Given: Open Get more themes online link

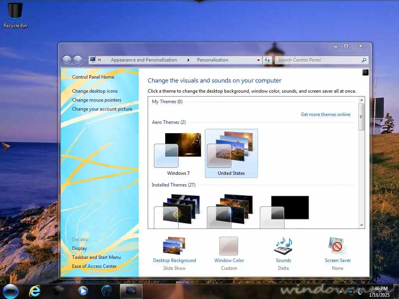Looking at the screenshot, I should point(325,114).
